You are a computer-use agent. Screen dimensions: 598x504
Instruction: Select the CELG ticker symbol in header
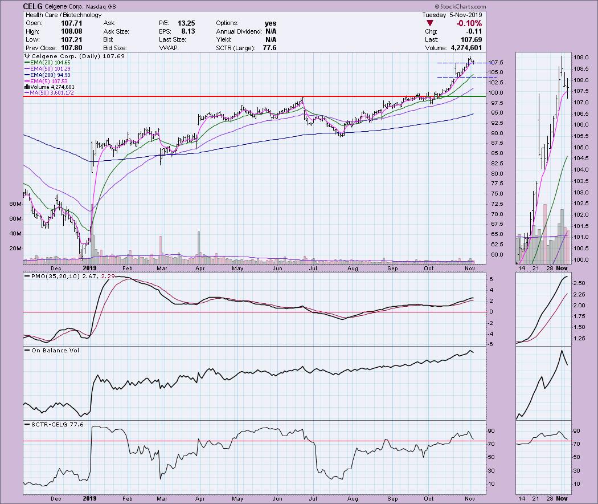pos(32,6)
